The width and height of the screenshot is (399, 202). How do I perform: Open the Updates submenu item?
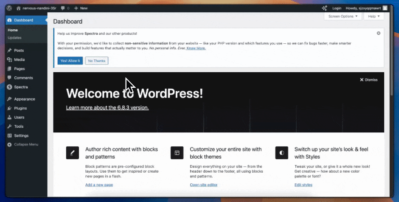[14, 38]
